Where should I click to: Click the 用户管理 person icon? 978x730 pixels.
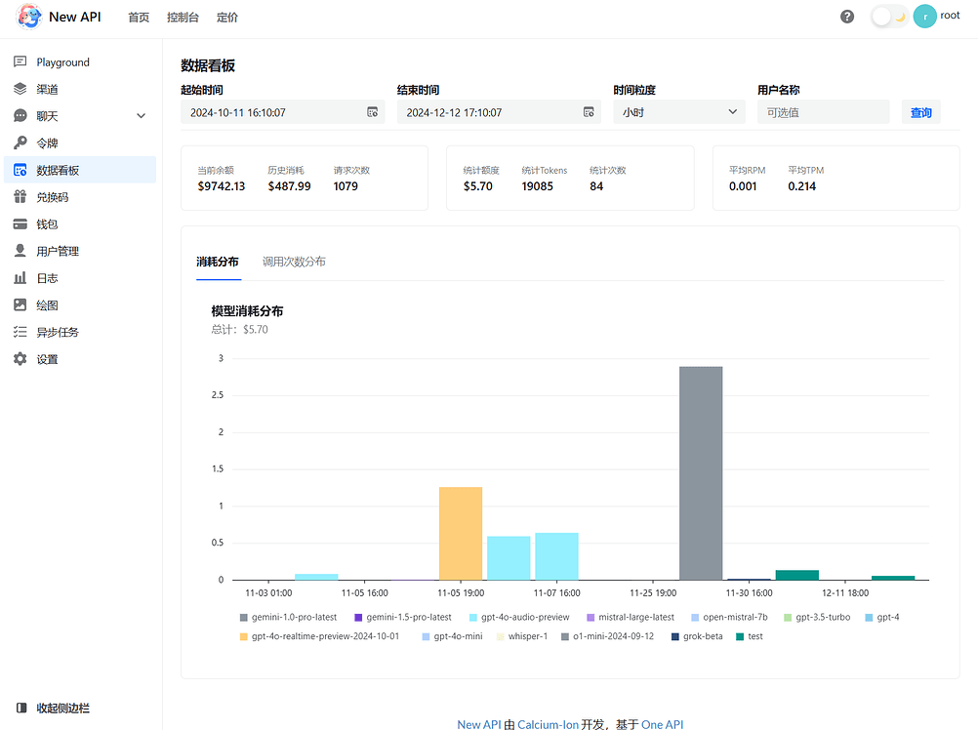coord(20,251)
